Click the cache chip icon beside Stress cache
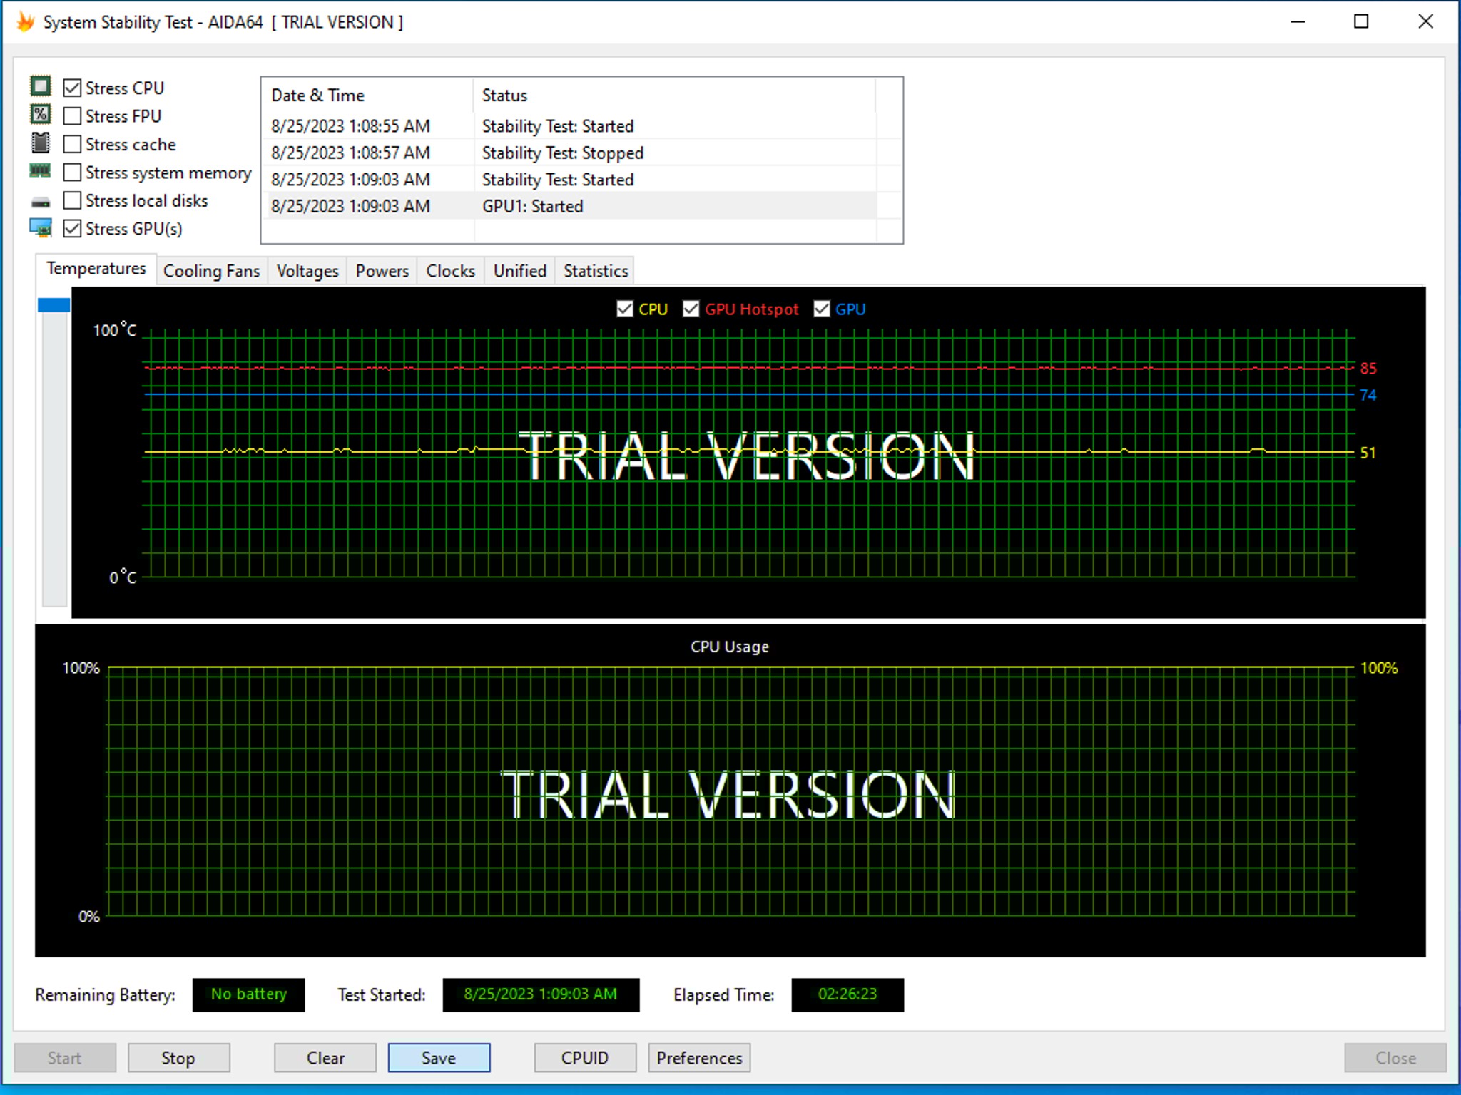Screen dimensions: 1461x1095 (x=41, y=143)
